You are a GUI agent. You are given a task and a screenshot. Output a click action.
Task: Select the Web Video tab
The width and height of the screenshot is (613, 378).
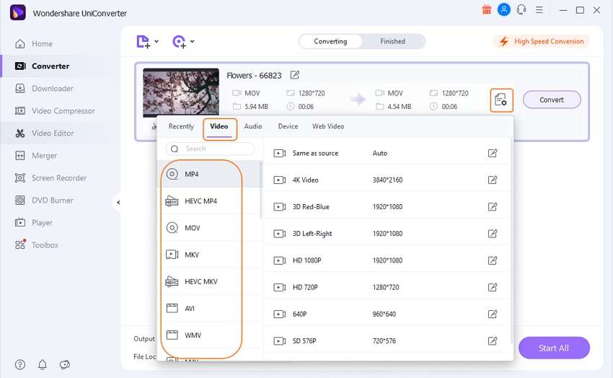click(x=328, y=126)
